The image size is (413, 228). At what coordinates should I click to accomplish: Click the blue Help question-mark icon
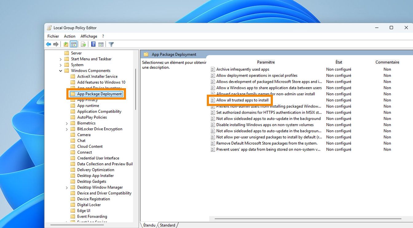point(93,44)
